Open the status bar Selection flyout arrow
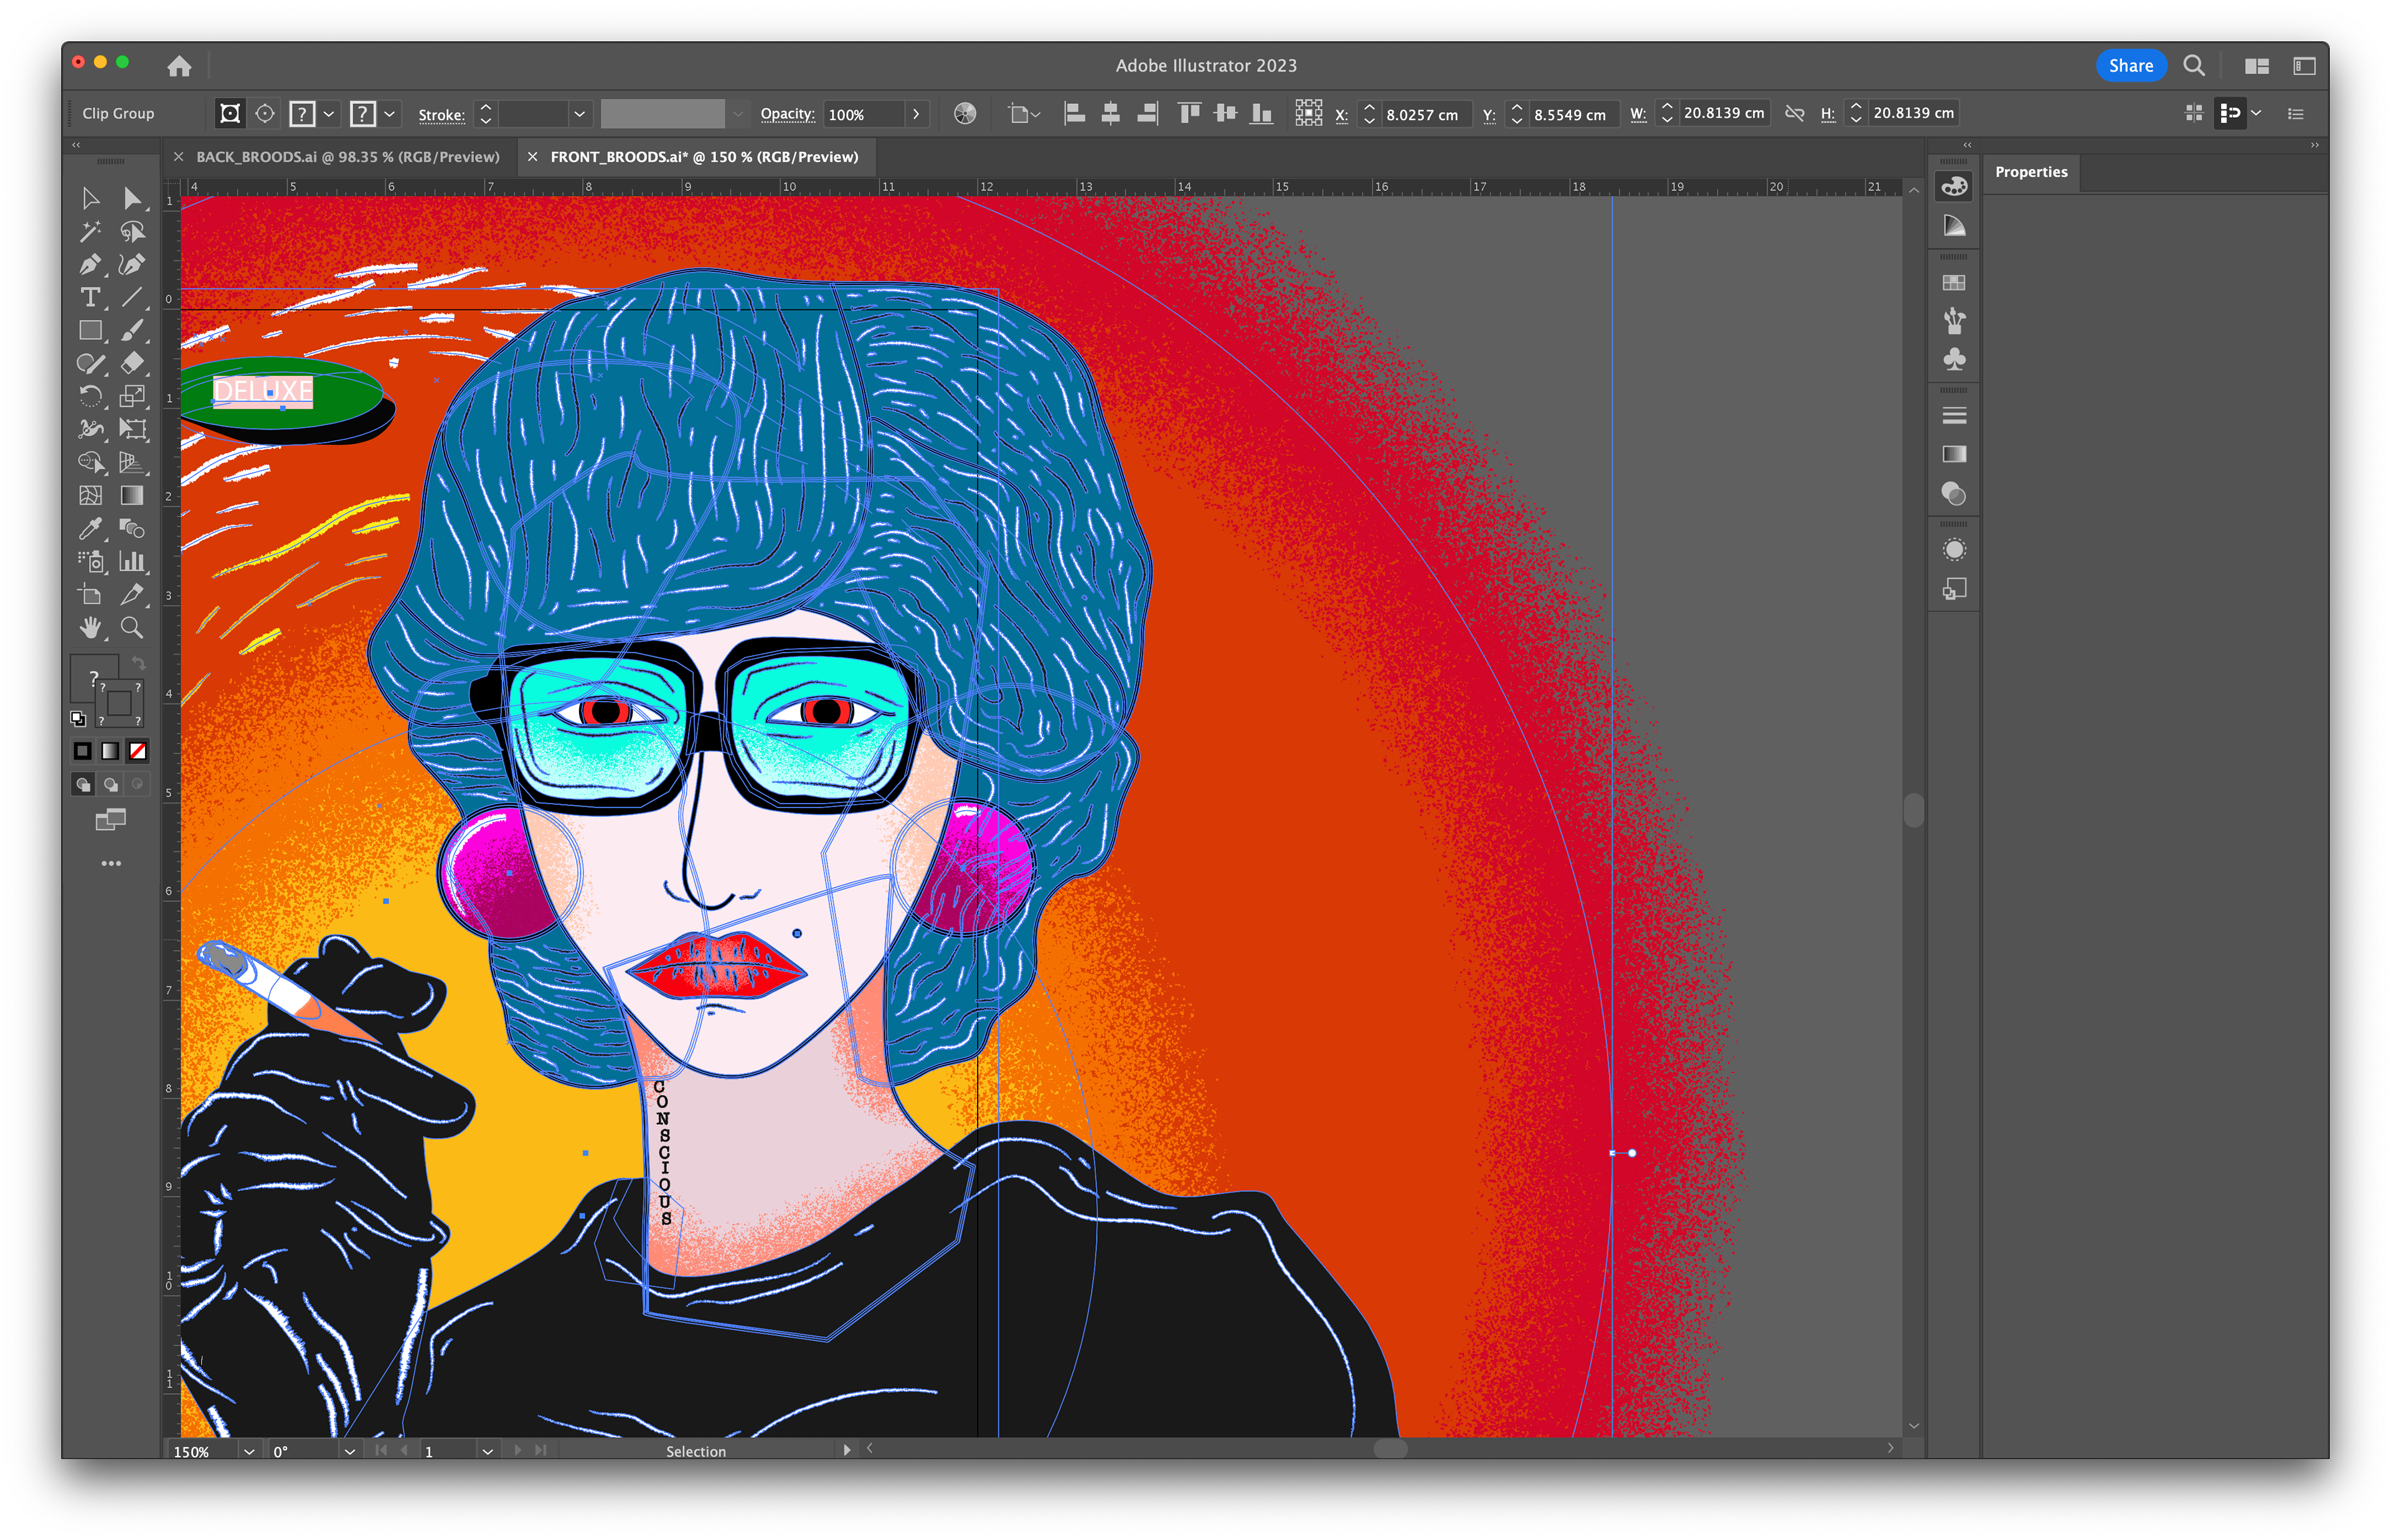 point(846,1450)
